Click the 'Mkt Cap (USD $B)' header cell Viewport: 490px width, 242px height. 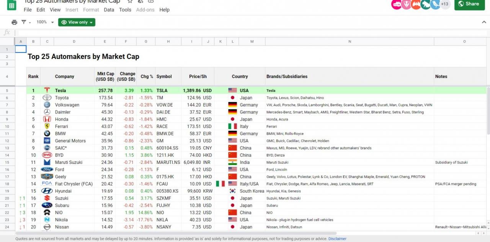point(105,77)
